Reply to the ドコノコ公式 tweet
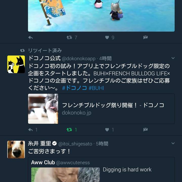Image resolution: width=182 pixels, height=182 pixels. [x=31, y=130]
